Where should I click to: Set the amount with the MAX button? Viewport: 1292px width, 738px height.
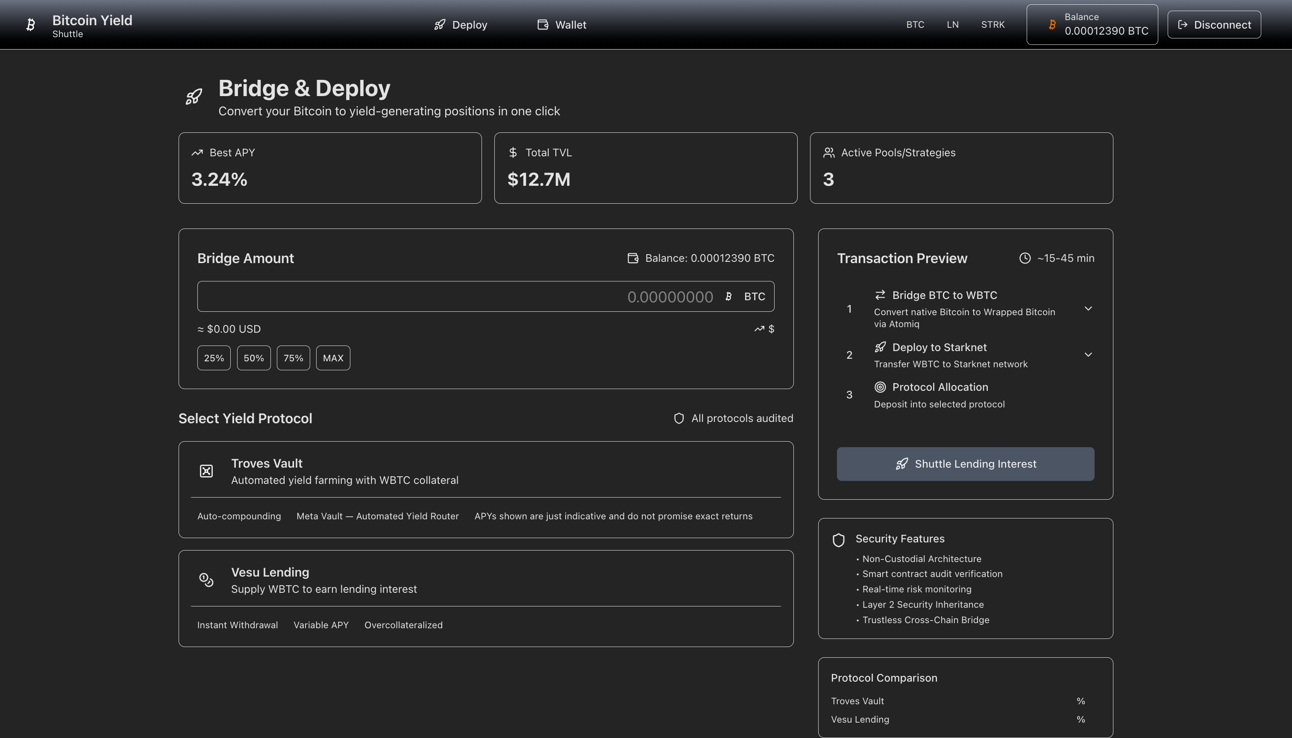pyautogui.click(x=333, y=358)
